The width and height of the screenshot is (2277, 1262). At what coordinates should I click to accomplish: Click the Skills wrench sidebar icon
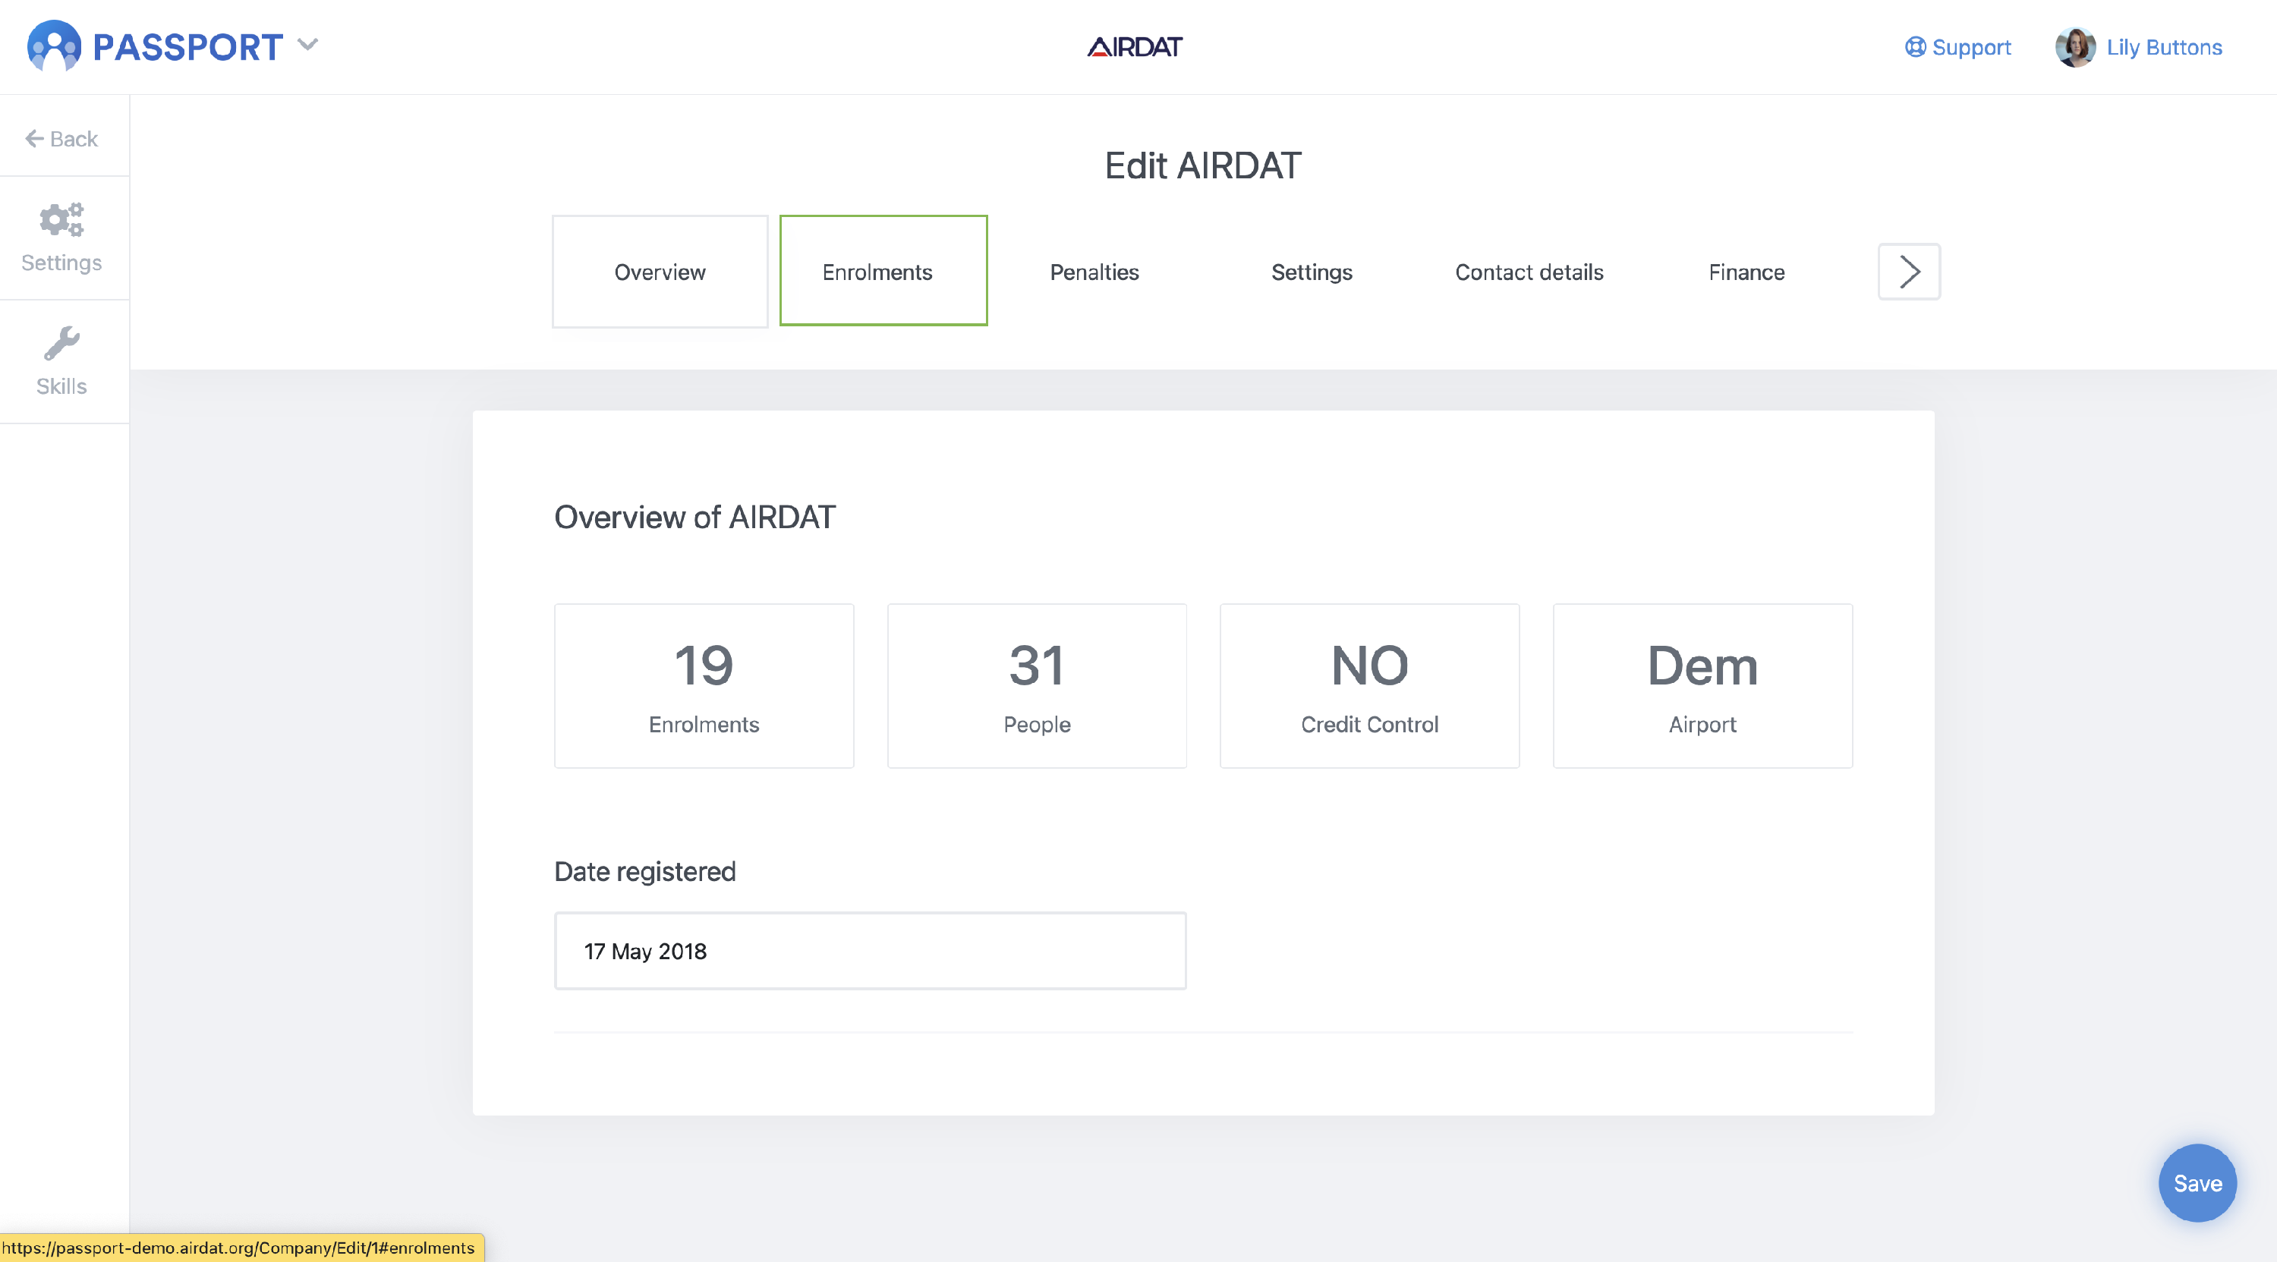tap(61, 344)
